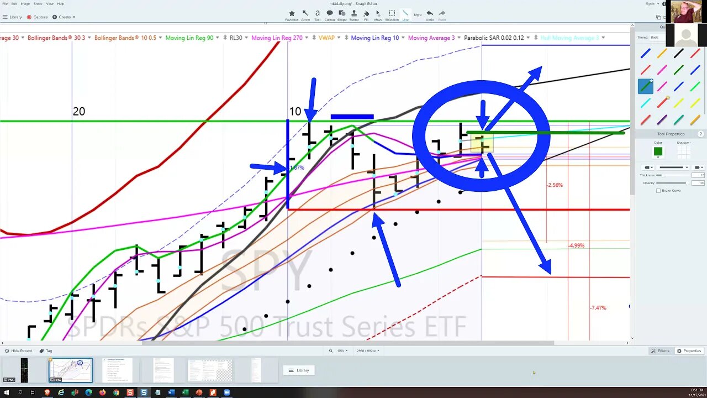Image resolution: width=707 pixels, height=398 pixels.
Task: Open the Windows Start menu
Action: pyautogui.click(x=6, y=392)
